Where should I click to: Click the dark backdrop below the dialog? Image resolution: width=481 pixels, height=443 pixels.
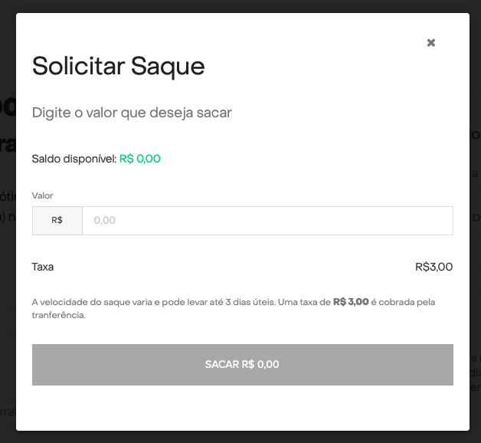240,437
